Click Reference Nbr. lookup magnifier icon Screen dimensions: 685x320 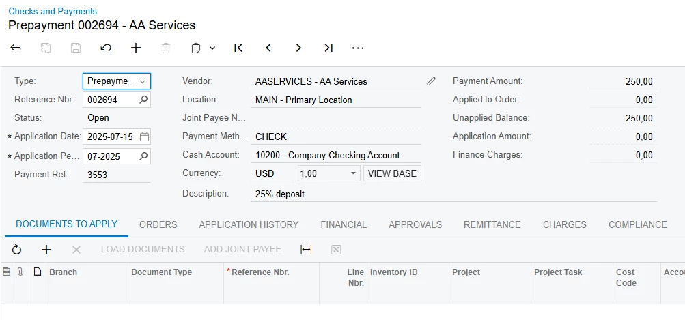point(143,100)
